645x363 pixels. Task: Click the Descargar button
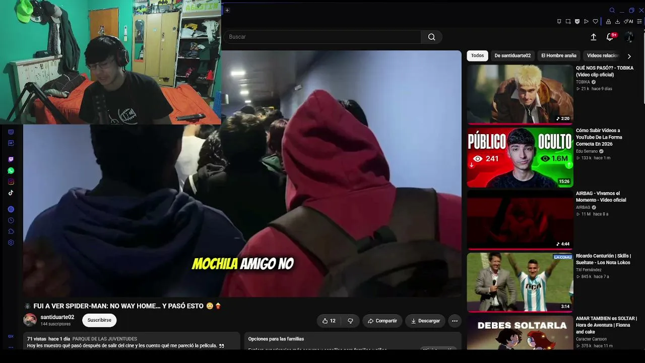tap(425, 321)
